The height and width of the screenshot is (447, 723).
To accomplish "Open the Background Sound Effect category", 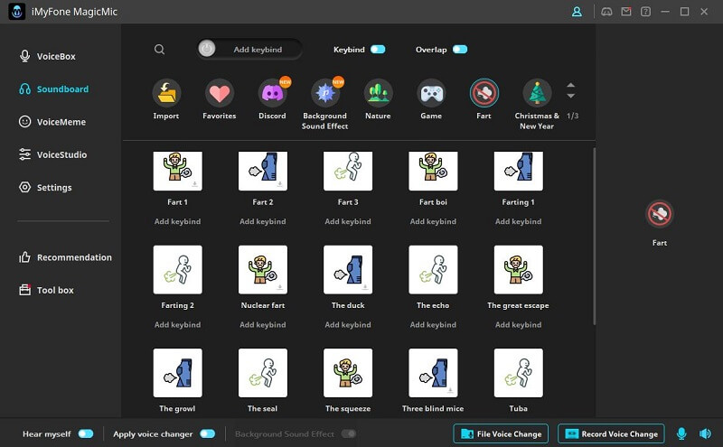I will click(325, 93).
